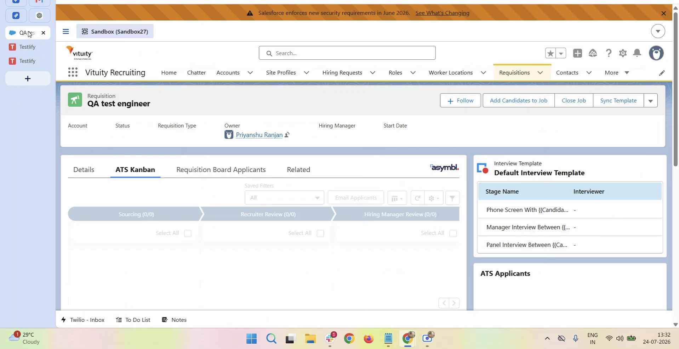Switch to first Testlify browser tab
Screen dimensions: 679x349
pyautogui.click(x=28, y=47)
